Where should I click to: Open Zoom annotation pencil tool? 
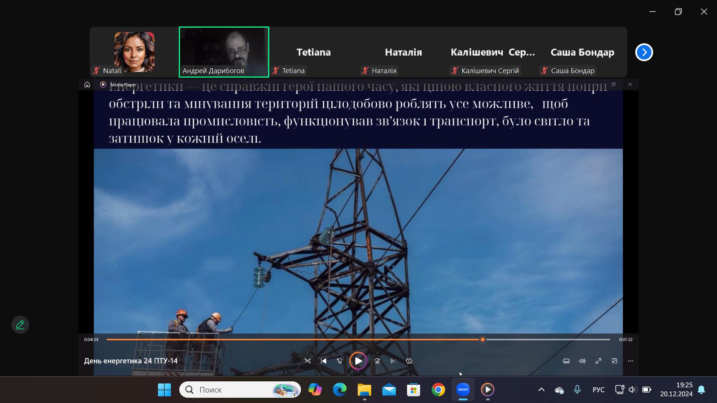pos(20,325)
